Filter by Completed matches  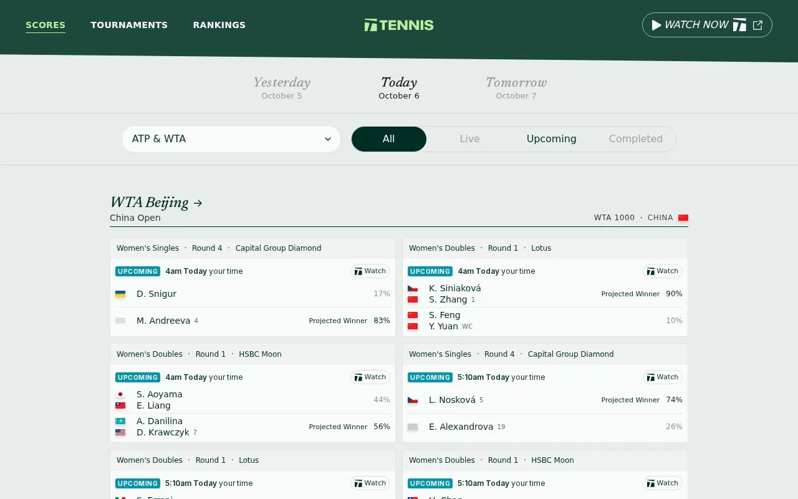click(x=635, y=139)
